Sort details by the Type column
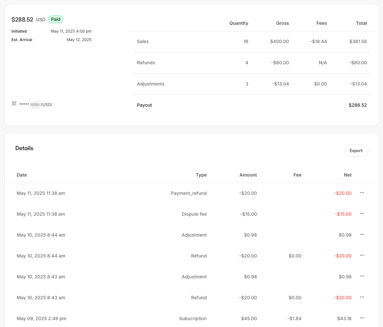 pyautogui.click(x=201, y=175)
